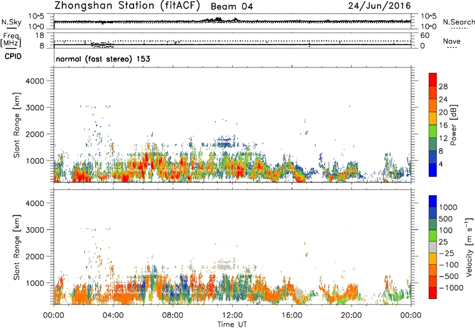Screen dimensions: 475x328
Task: Click the -500 label on velocity colorbar
Action: point(448,276)
